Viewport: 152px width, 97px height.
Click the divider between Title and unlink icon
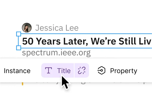(x=74, y=71)
